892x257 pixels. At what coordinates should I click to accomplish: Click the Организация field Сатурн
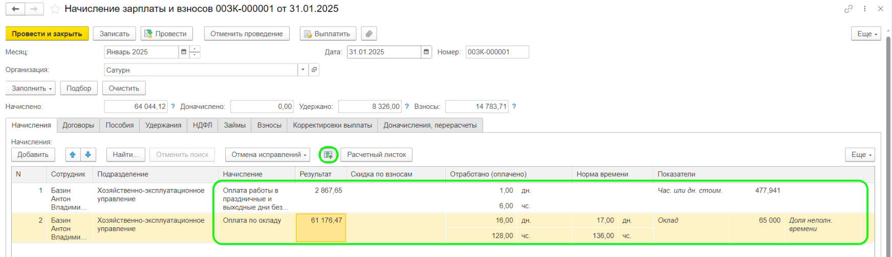pyautogui.click(x=201, y=70)
